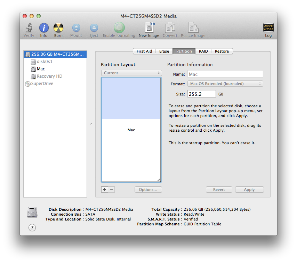Switch to the Partition tab

click(x=184, y=51)
